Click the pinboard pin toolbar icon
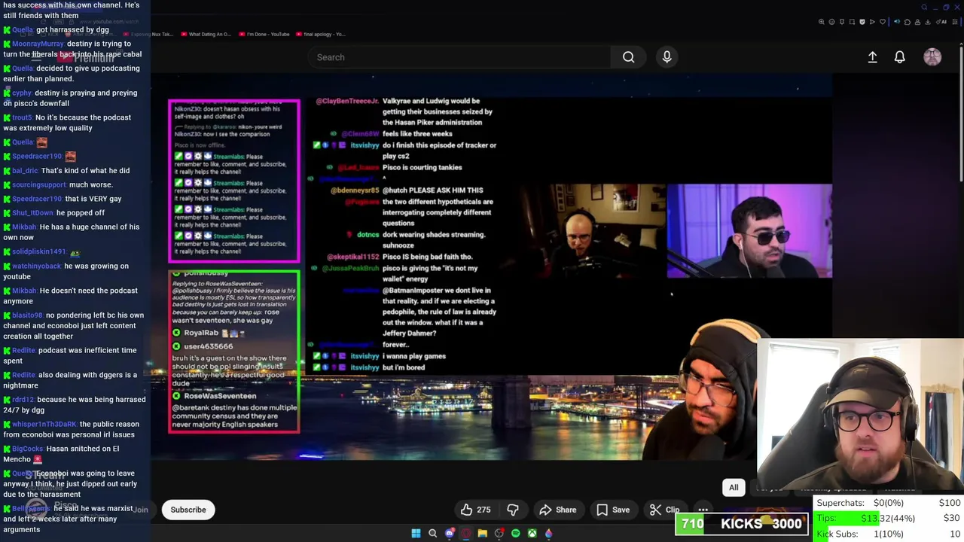 coord(842,22)
